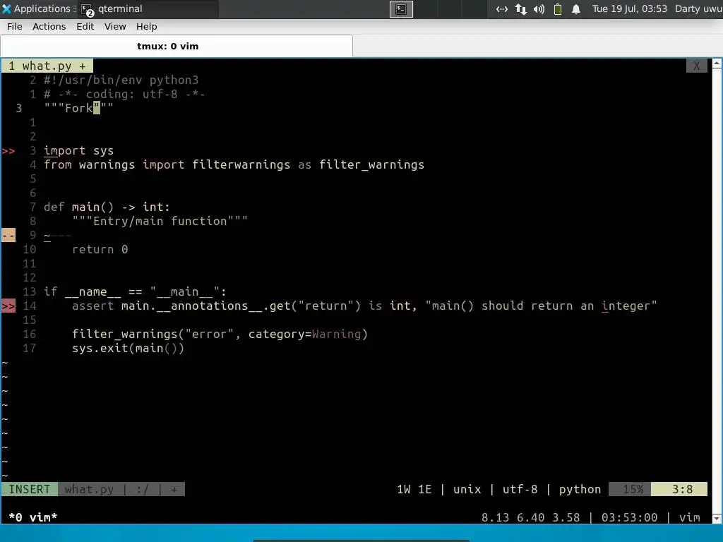Select the 'tmux: 0 vim' tab

coord(177,46)
